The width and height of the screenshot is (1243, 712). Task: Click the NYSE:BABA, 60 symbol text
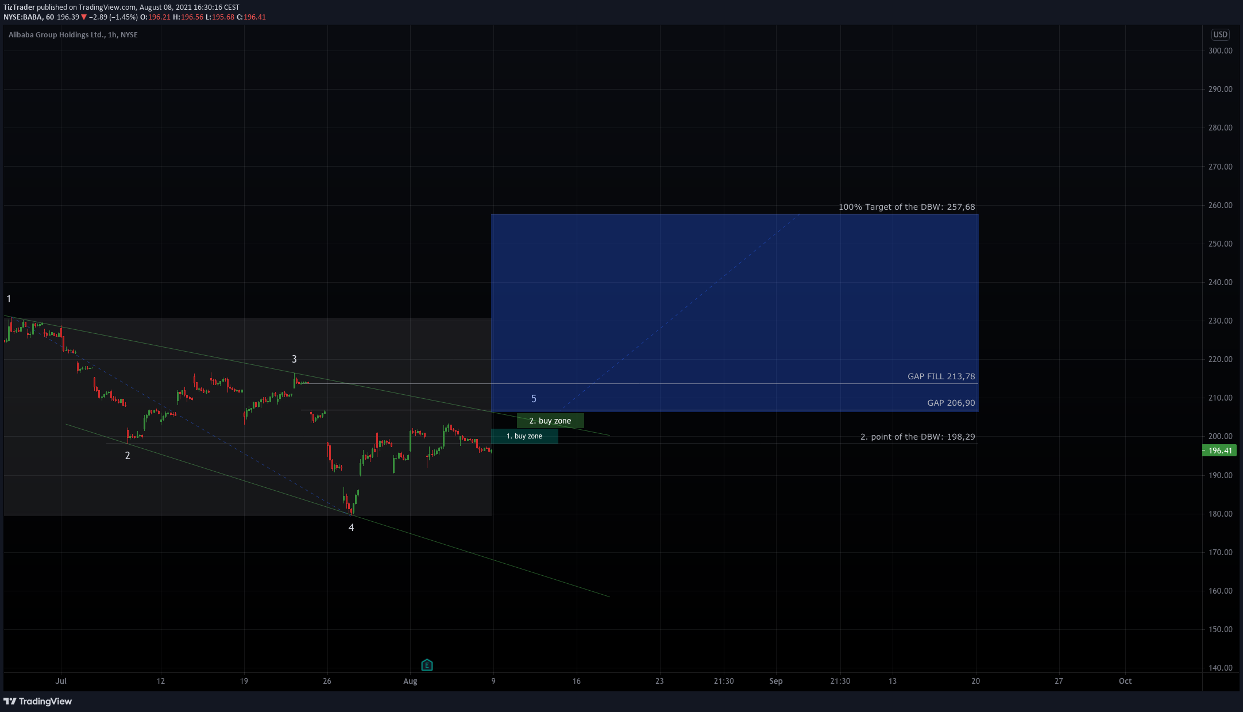click(x=29, y=17)
